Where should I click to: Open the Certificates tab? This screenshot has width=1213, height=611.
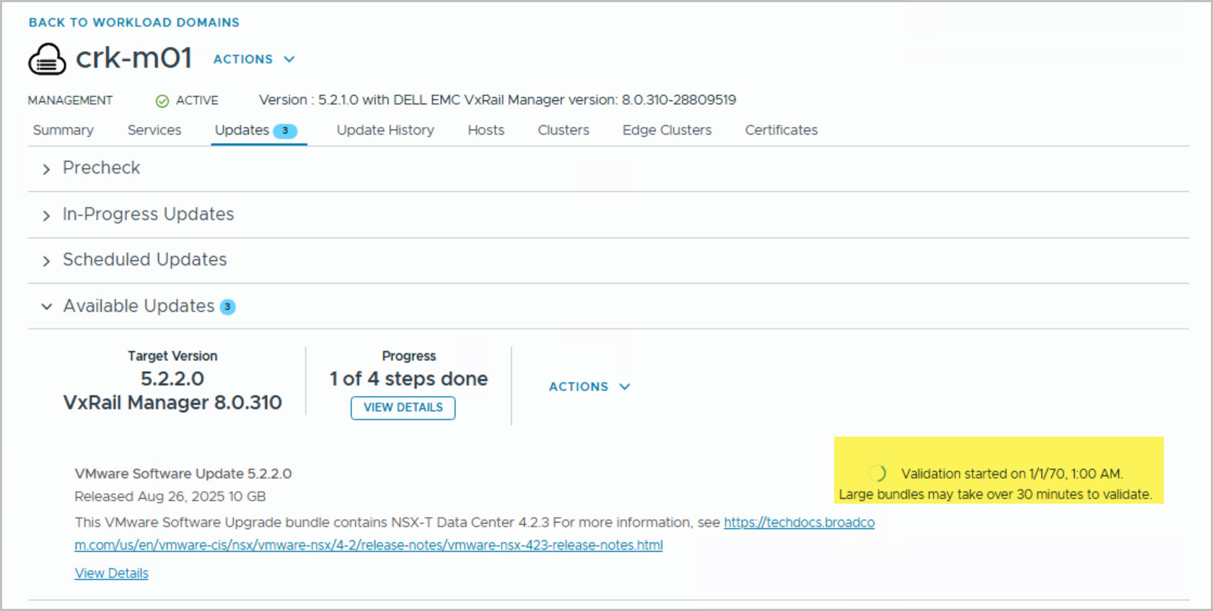pyautogui.click(x=781, y=130)
